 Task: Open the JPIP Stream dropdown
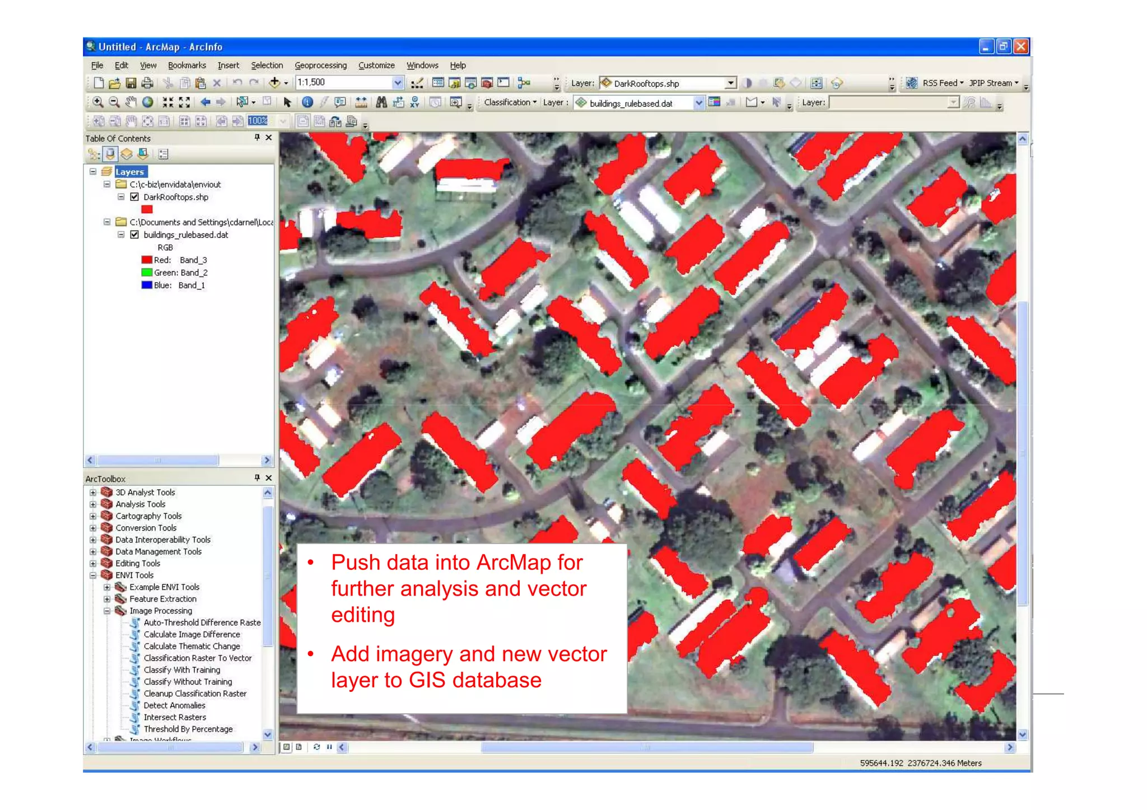click(x=994, y=83)
